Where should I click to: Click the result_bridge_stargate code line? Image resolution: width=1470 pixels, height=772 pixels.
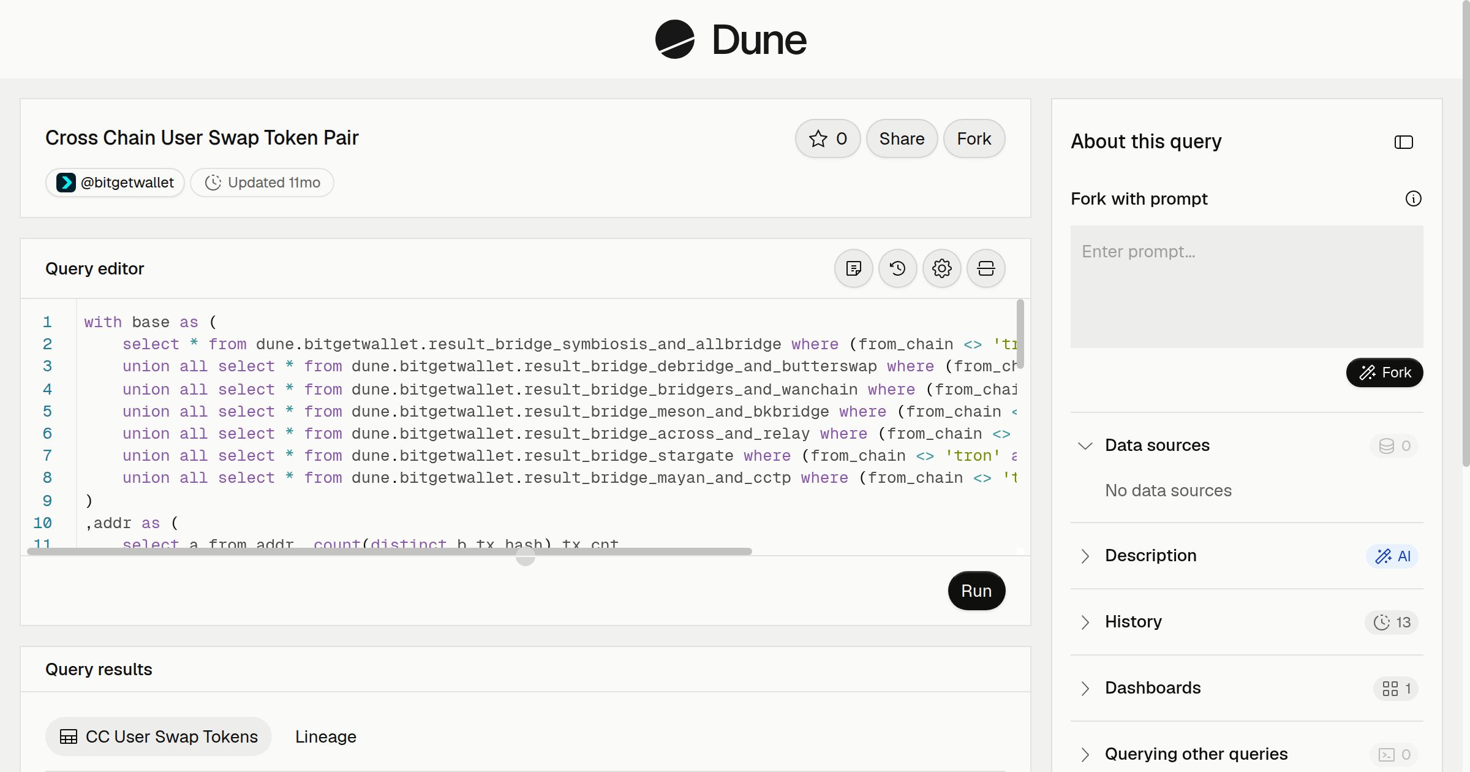coord(570,456)
